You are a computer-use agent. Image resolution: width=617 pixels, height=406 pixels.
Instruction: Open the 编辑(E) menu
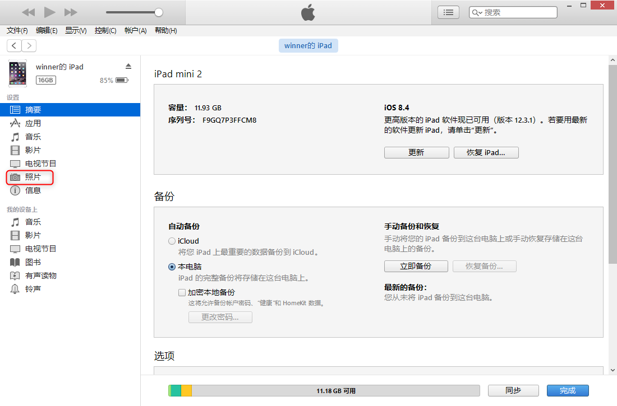point(47,31)
